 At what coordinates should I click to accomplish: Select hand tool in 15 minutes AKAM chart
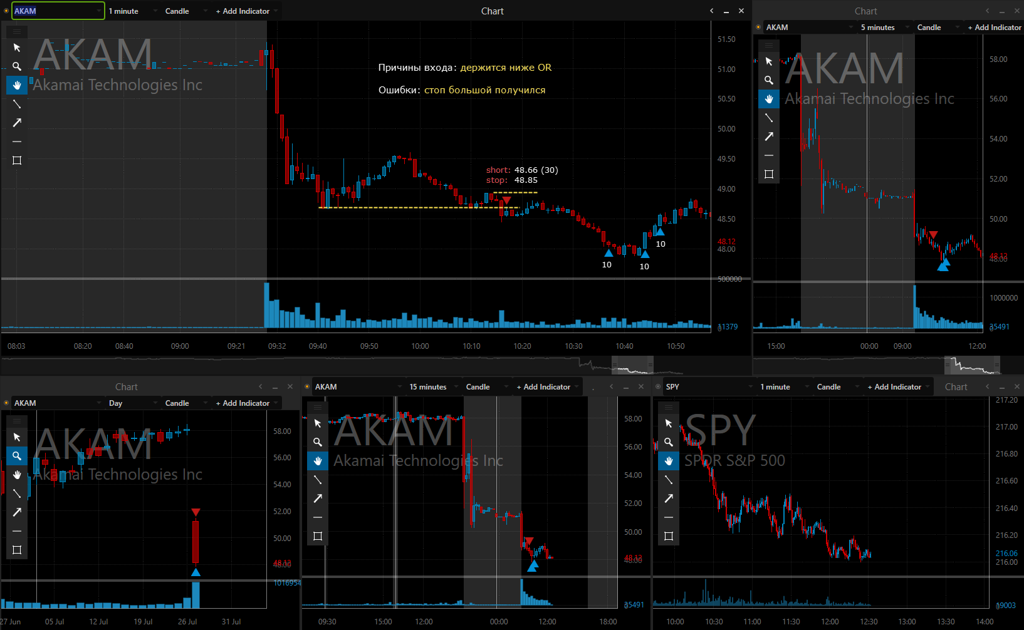click(318, 461)
